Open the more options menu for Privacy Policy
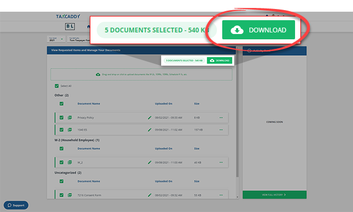The image size is (353, 212). coord(221,117)
